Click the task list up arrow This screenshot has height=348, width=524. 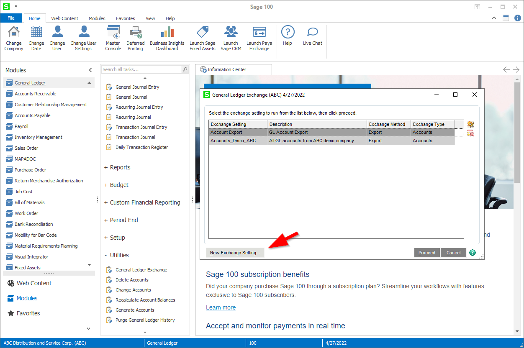point(145,78)
